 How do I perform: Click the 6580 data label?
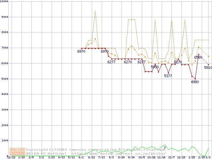pyautogui.click(x=198, y=57)
